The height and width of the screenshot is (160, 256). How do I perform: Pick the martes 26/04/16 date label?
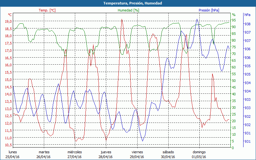[44, 154]
